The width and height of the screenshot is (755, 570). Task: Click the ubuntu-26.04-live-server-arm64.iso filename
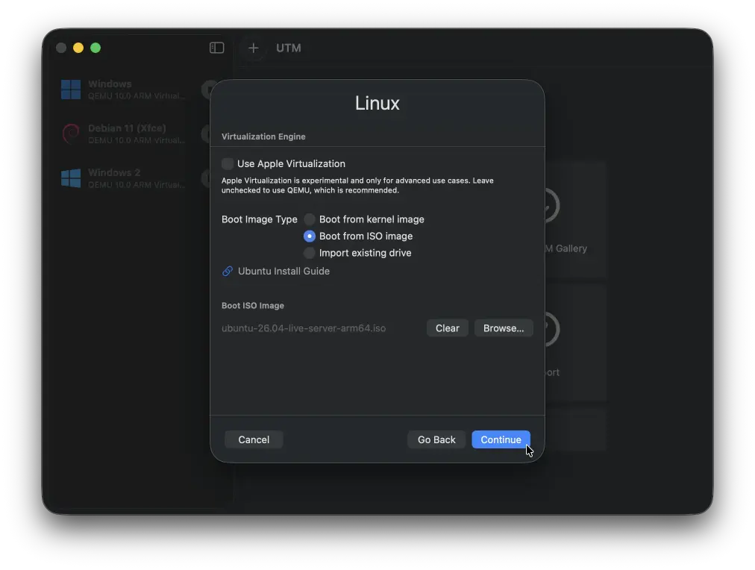[304, 328]
